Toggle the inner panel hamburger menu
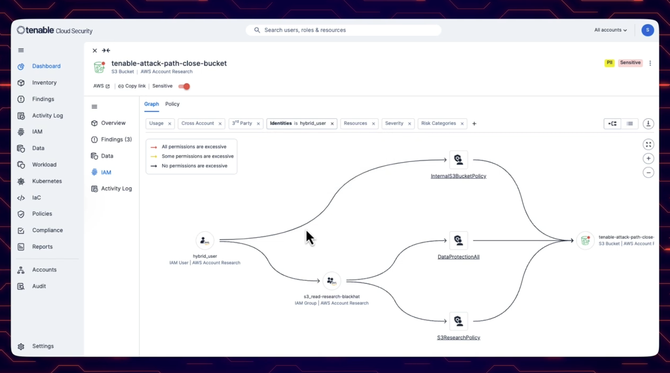This screenshot has height=373, width=670. [x=94, y=107]
